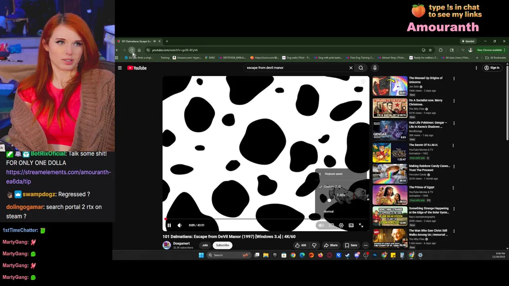Open the Windows Start menu
The width and height of the screenshot is (509, 286).
coord(201,255)
